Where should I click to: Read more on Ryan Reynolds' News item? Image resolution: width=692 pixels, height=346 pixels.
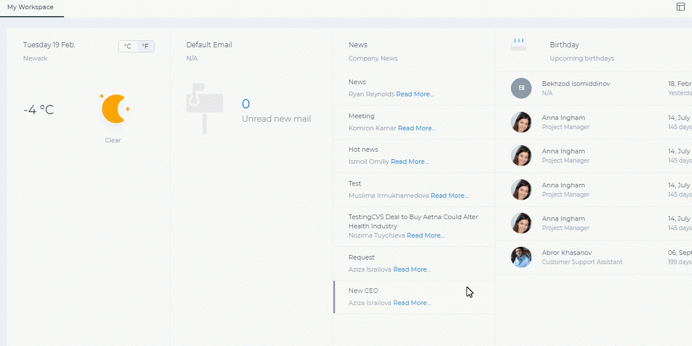(x=415, y=94)
